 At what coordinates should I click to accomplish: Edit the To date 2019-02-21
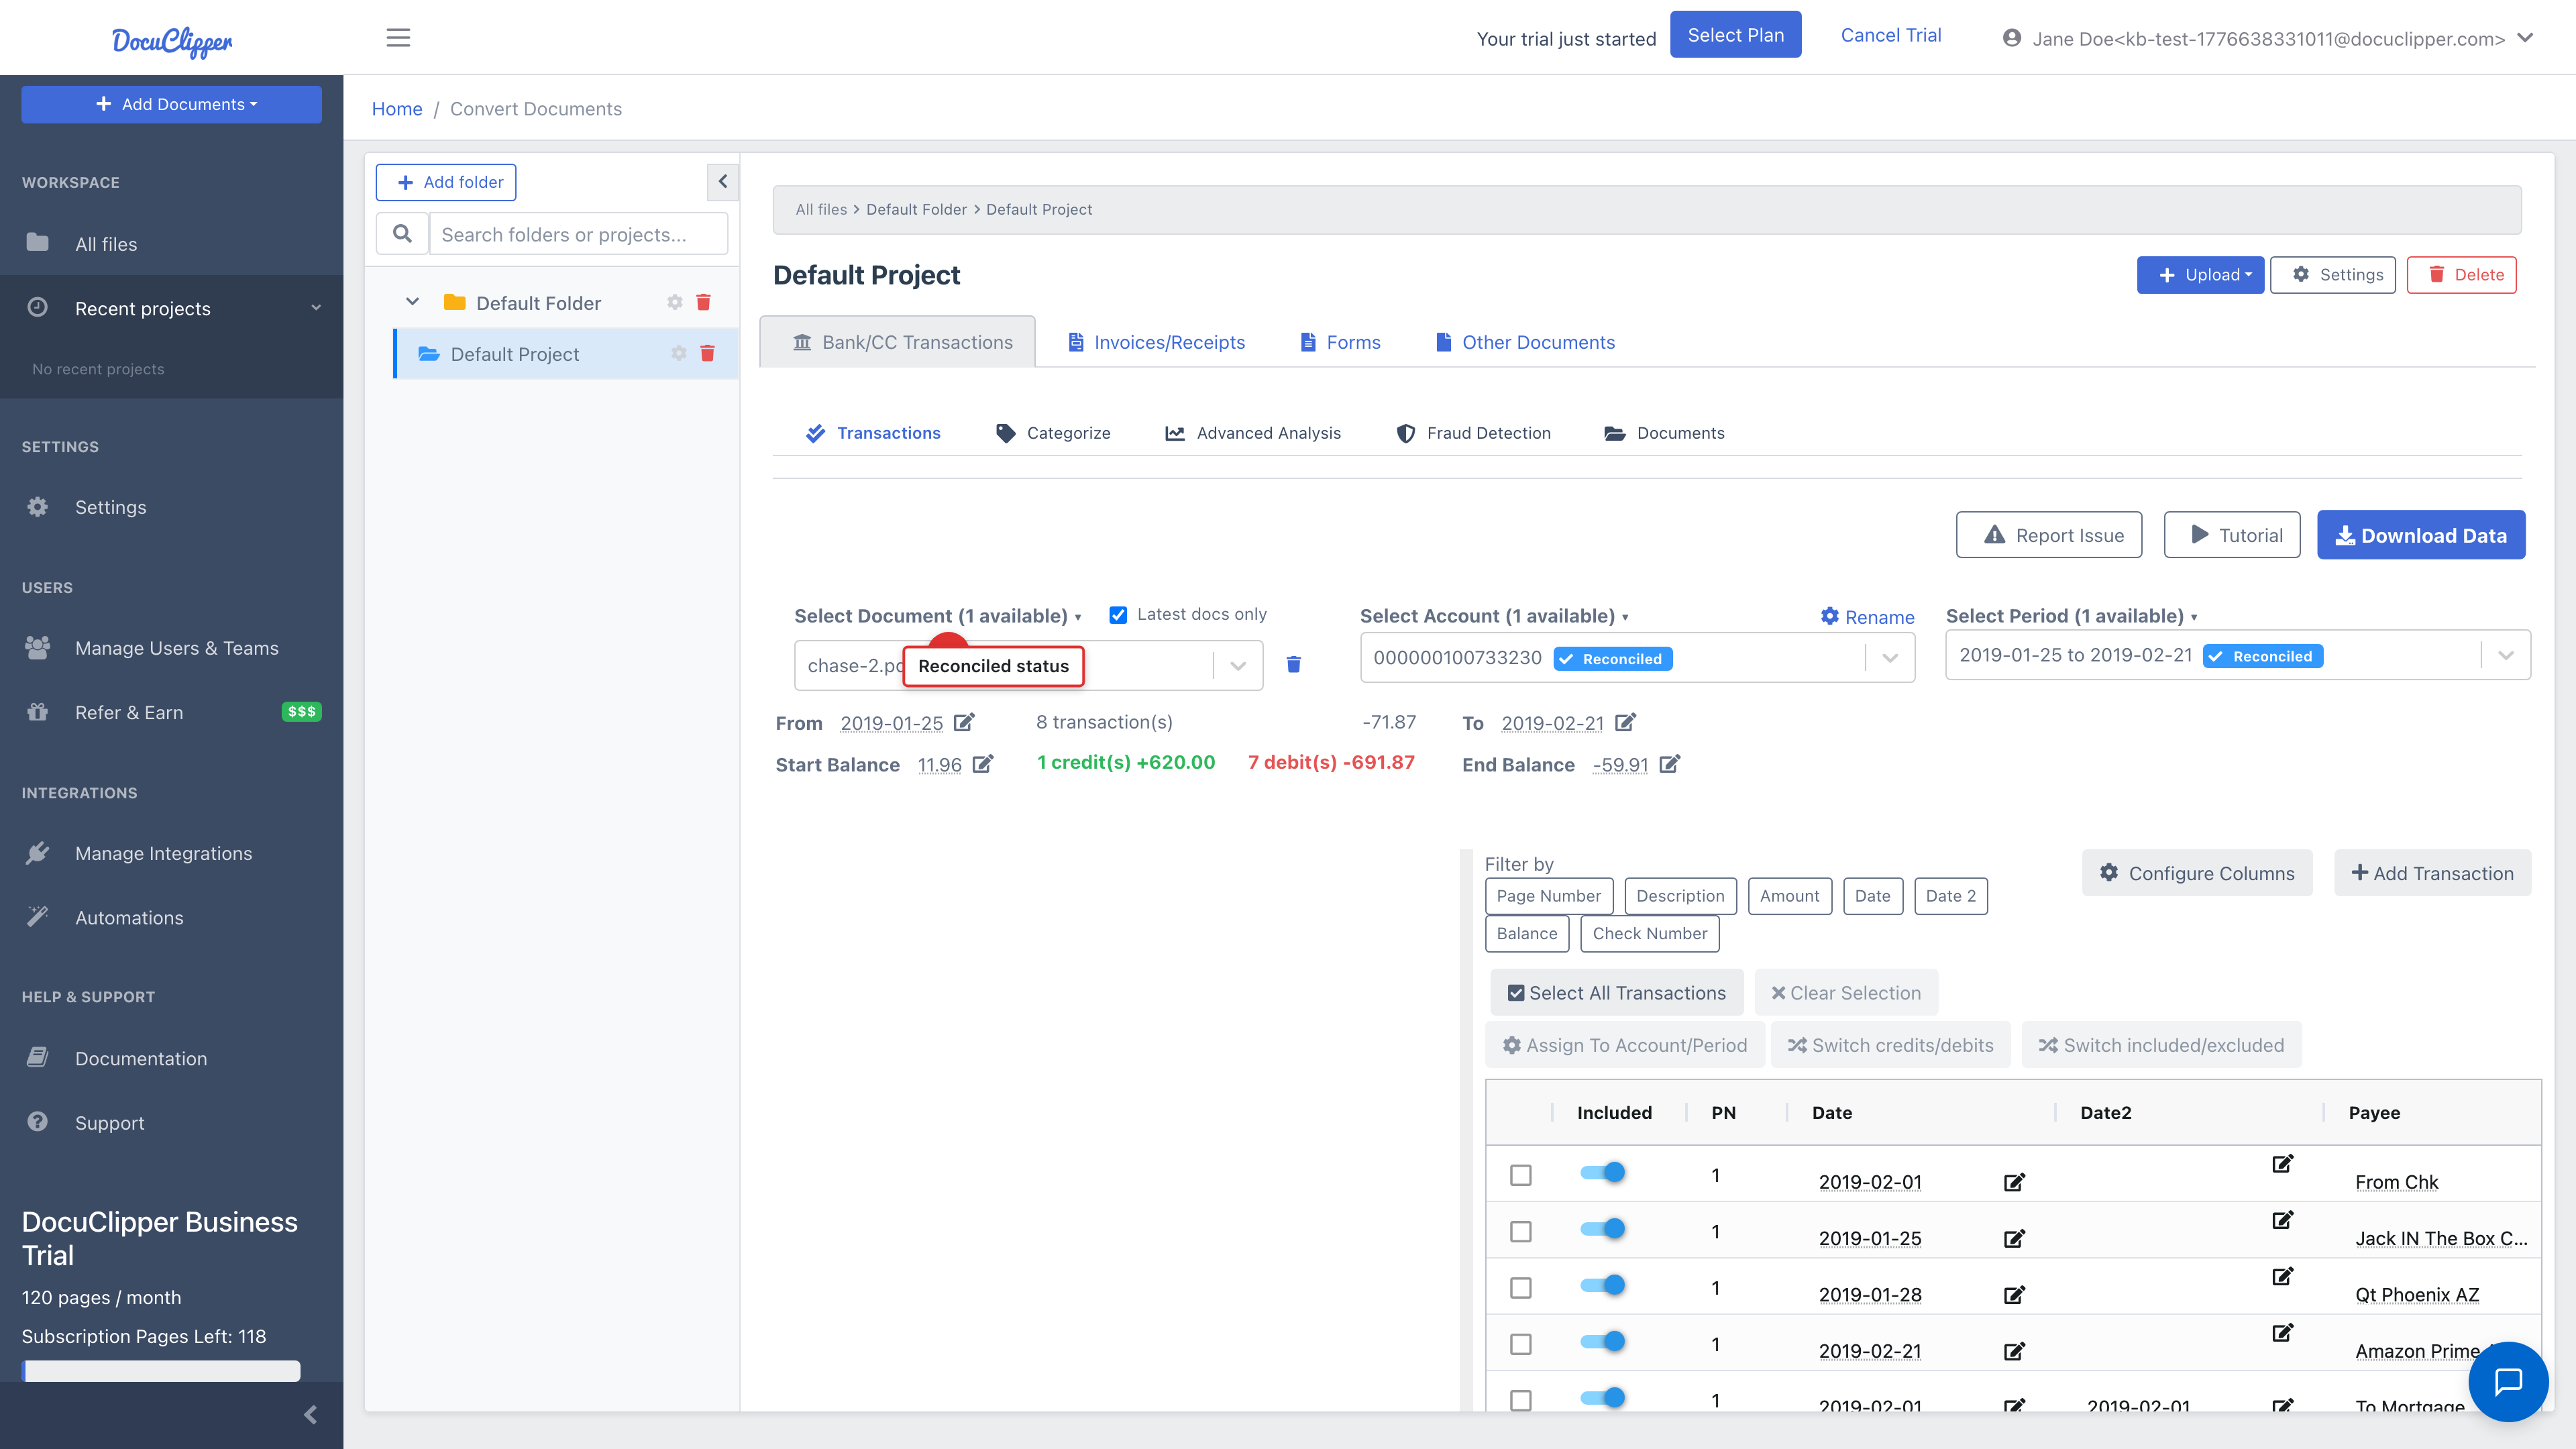pyautogui.click(x=1625, y=722)
